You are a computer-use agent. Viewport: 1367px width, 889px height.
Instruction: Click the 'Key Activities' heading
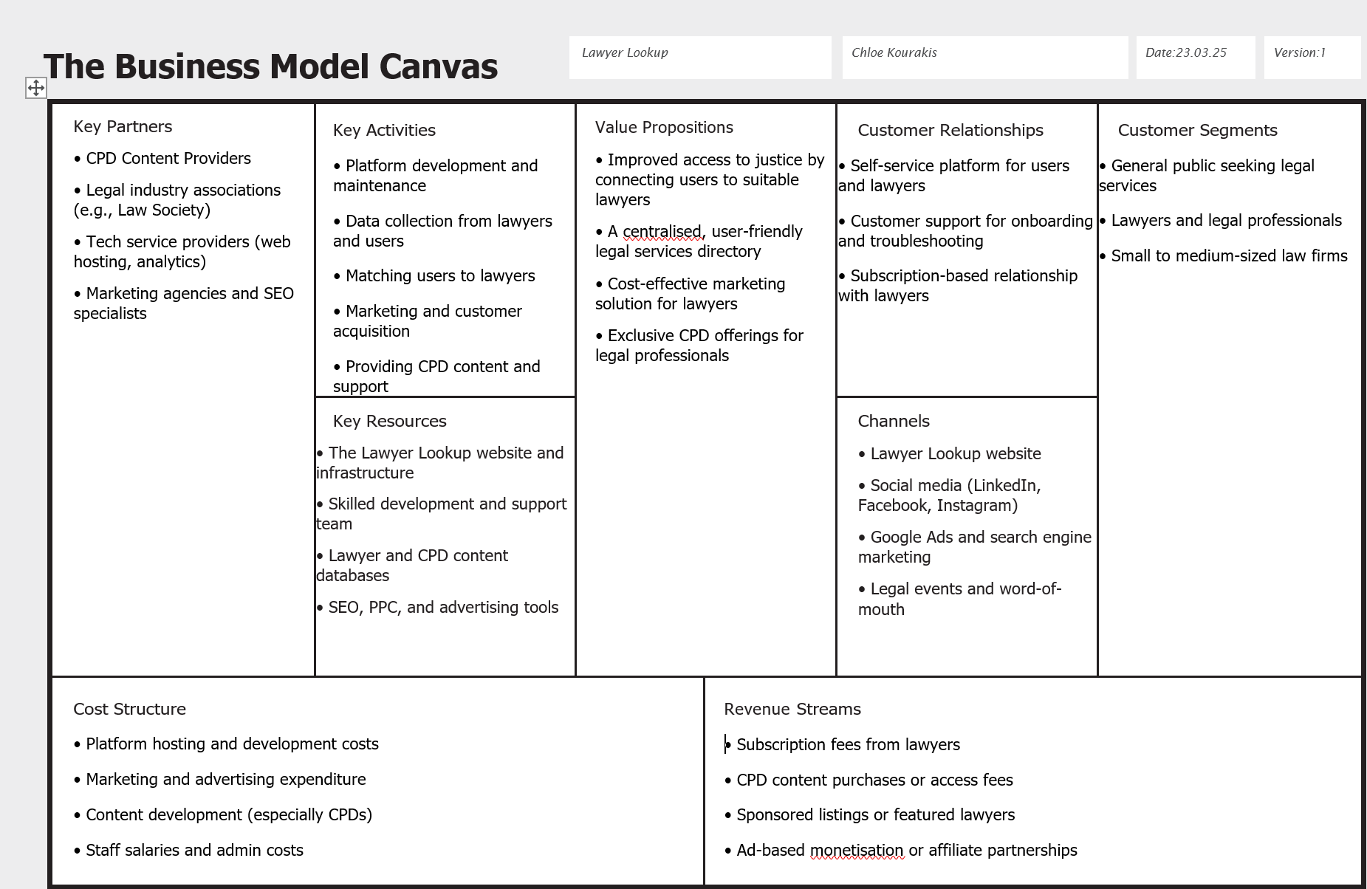[384, 130]
